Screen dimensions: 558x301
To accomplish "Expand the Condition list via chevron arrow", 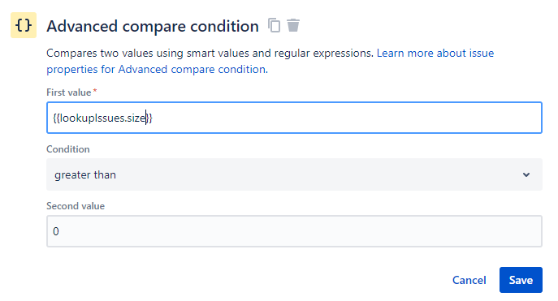I will [x=526, y=175].
